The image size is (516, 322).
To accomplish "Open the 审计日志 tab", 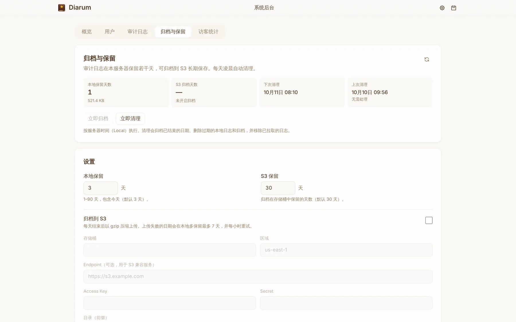I will (138, 32).
